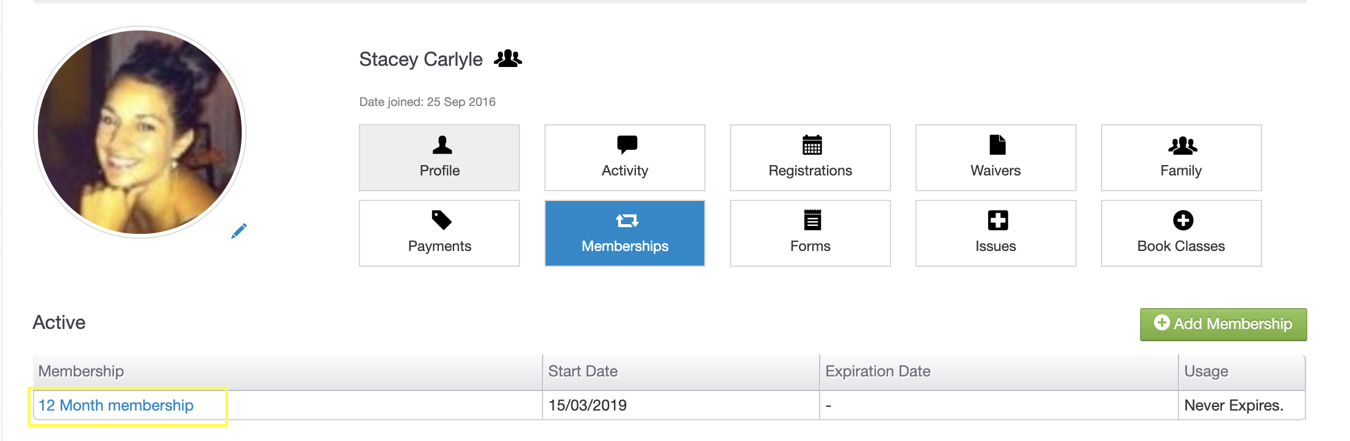Click the group icon beside Stacey Carlyle's name
The width and height of the screenshot is (1350, 441).
[x=508, y=59]
